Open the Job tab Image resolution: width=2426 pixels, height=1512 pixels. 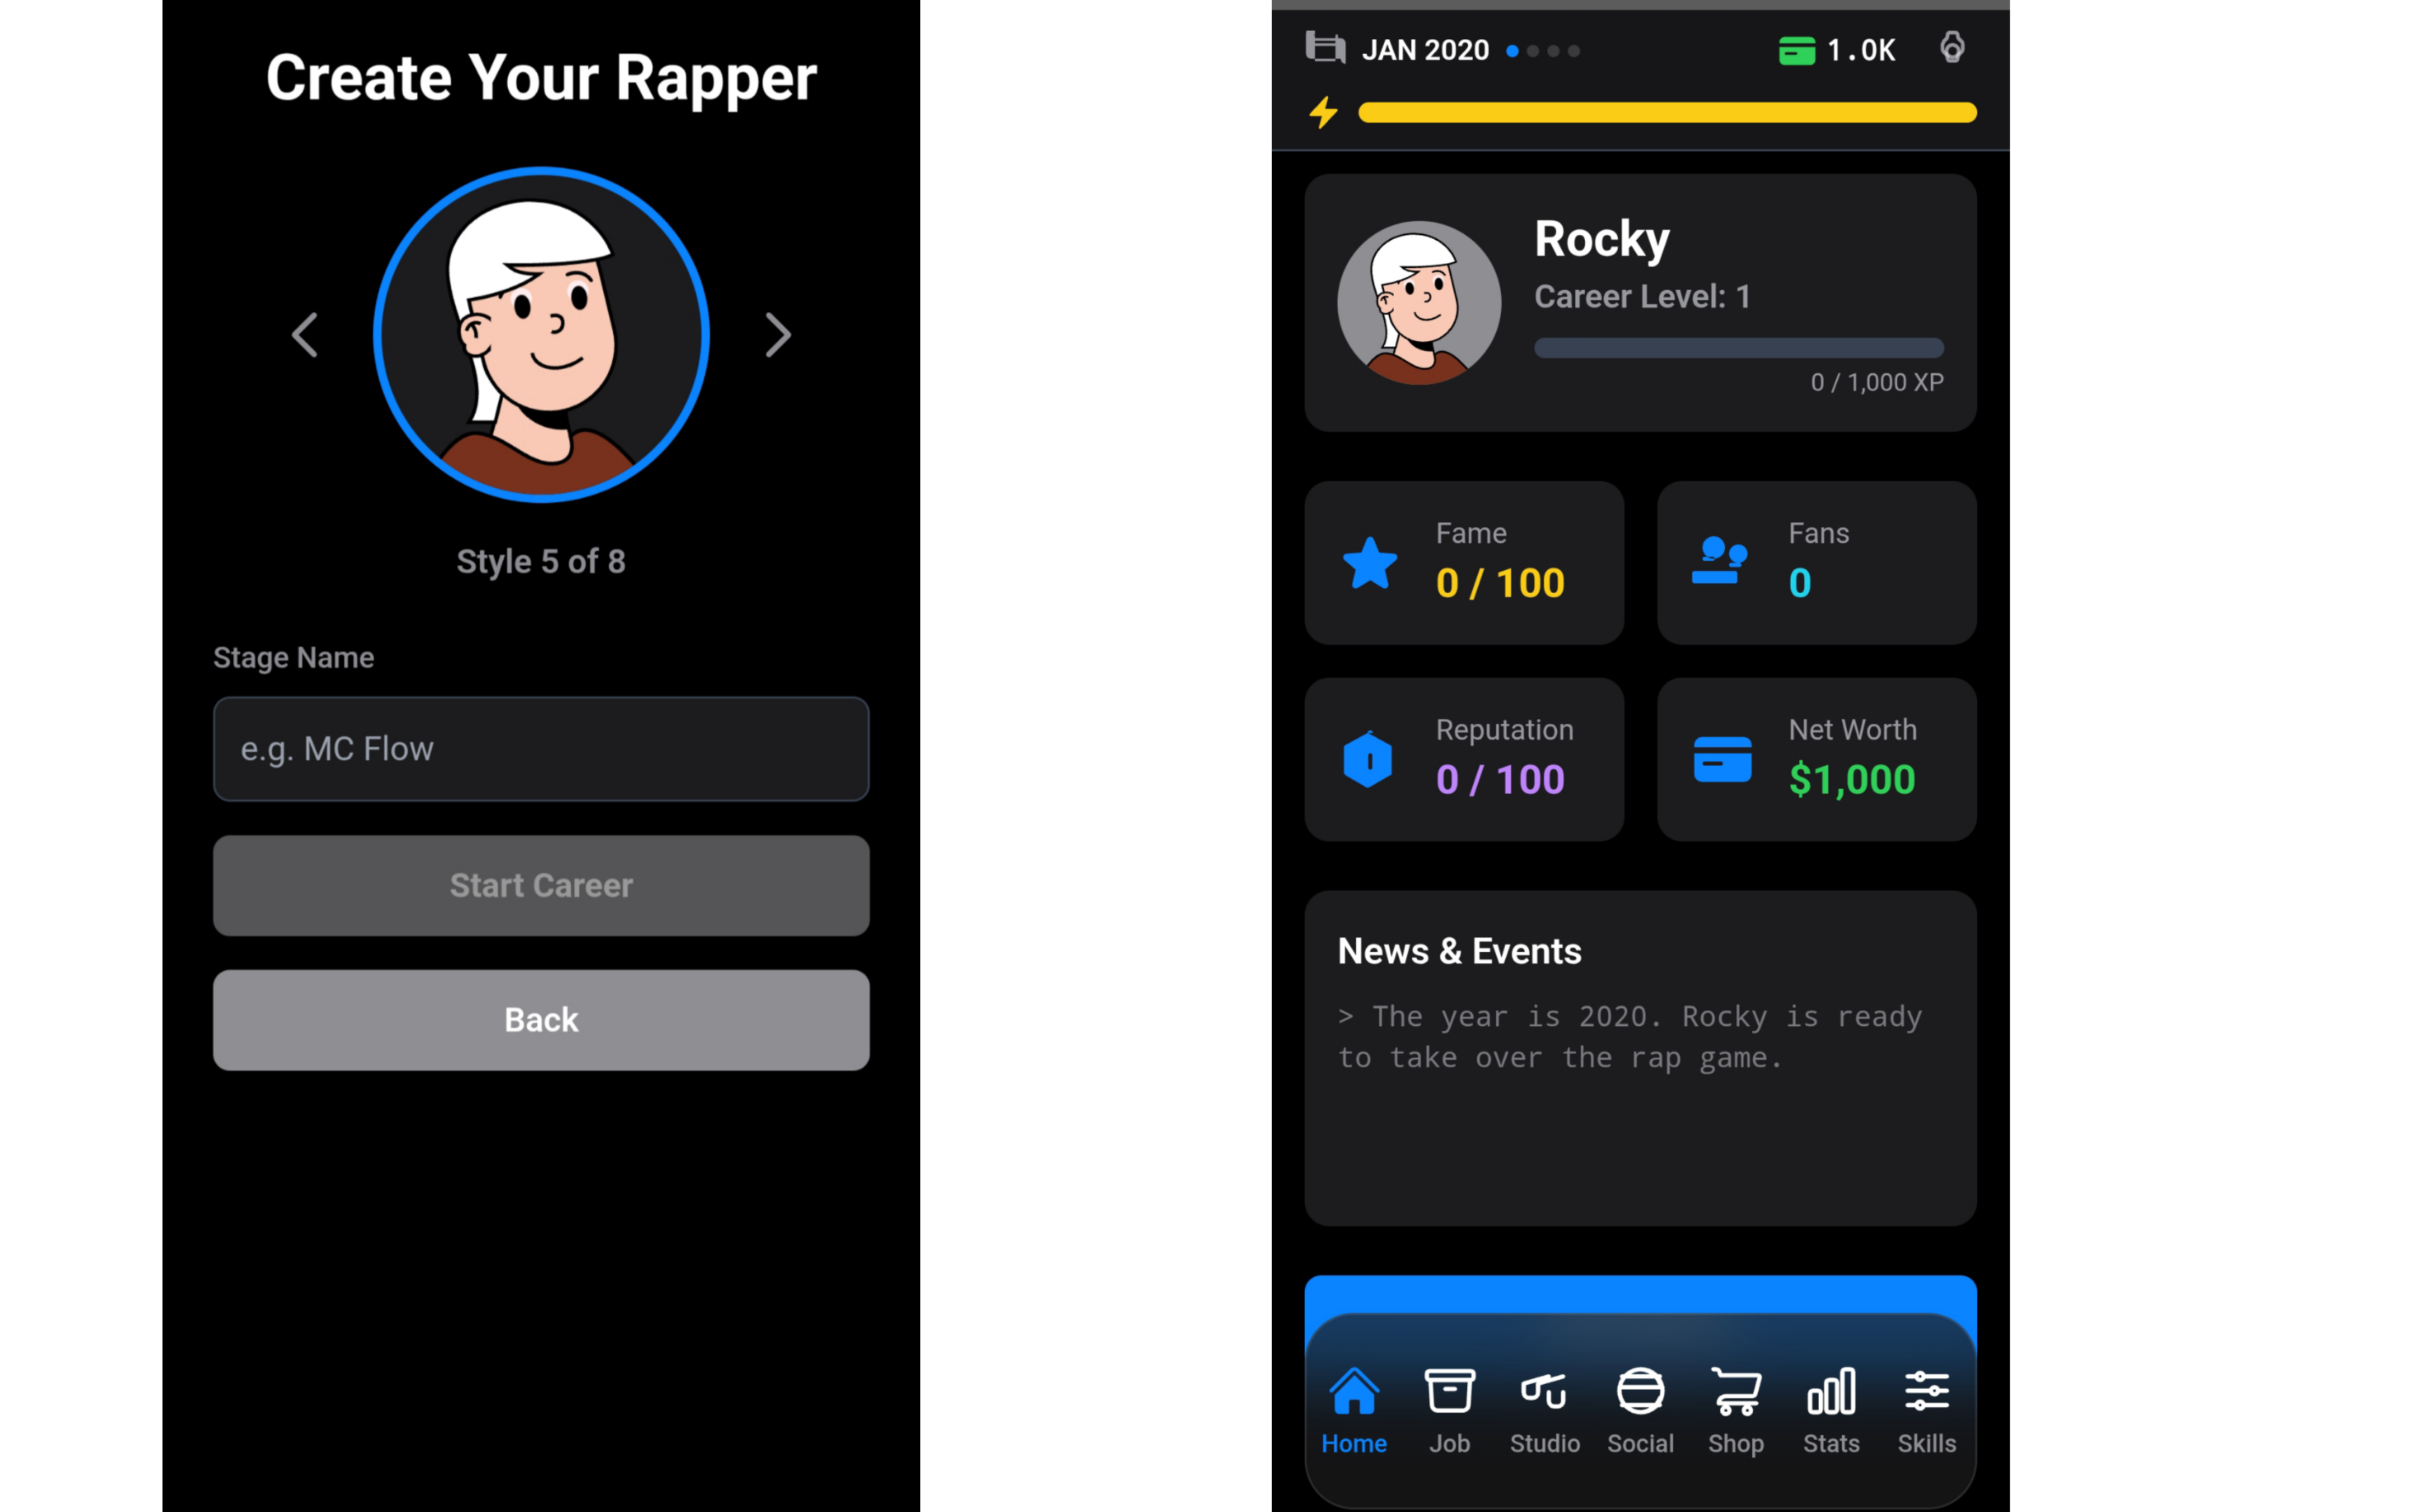pyautogui.click(x=1448, y=1410)
